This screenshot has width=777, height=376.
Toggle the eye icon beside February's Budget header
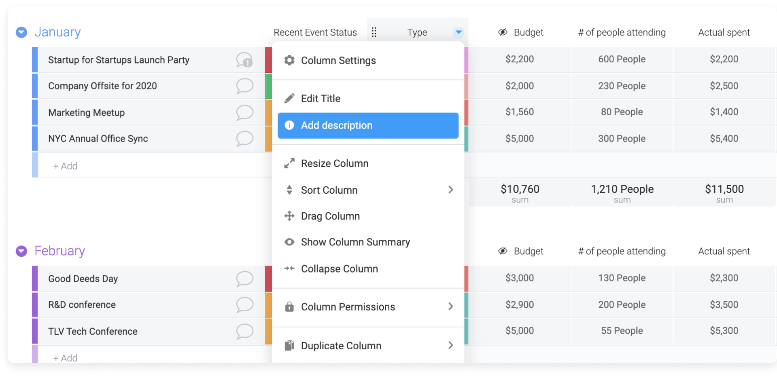tap(502, 251)
